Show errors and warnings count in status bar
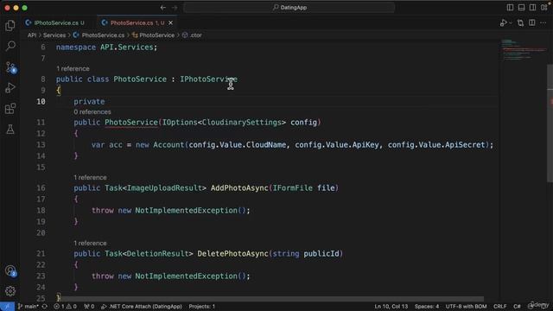This screenshot has height=311, width=553. pos(66,307)
